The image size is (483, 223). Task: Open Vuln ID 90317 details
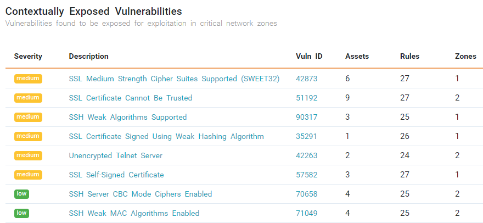tap(306, 117)
